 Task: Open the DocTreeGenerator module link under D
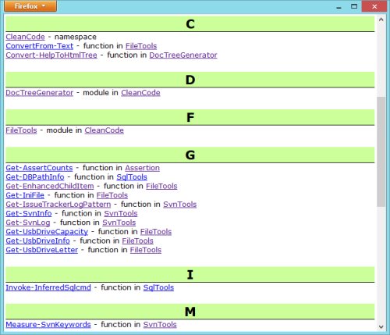pyautogui.click(x=40, y=93)
